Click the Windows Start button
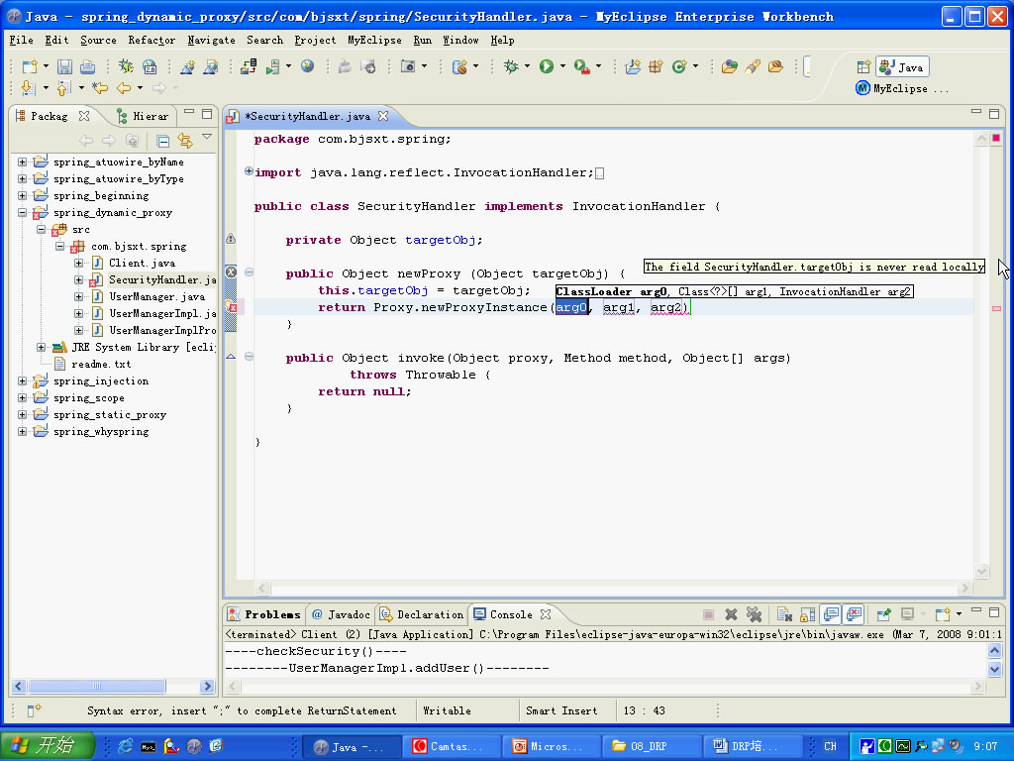The width and height of the screenshot is (1014, 761). [47, 746]
